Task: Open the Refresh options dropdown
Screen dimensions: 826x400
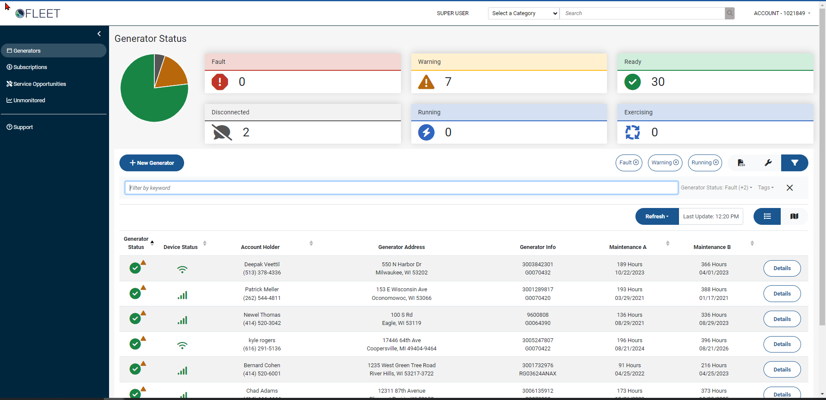Action: [657, 216]
